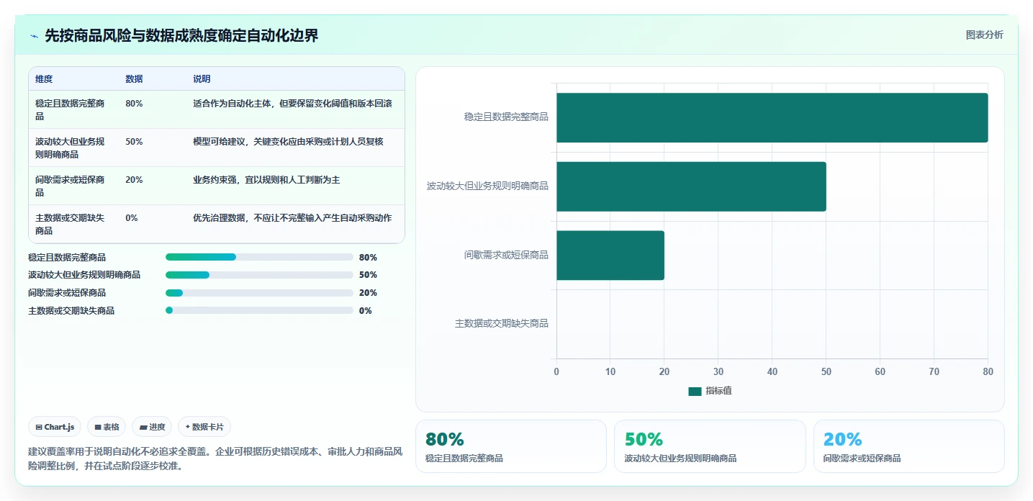Click the 主数据或交期缺失商品 label beside its progress bar
The width and height of the screenshot is (1033, 501).
(71, 311)
